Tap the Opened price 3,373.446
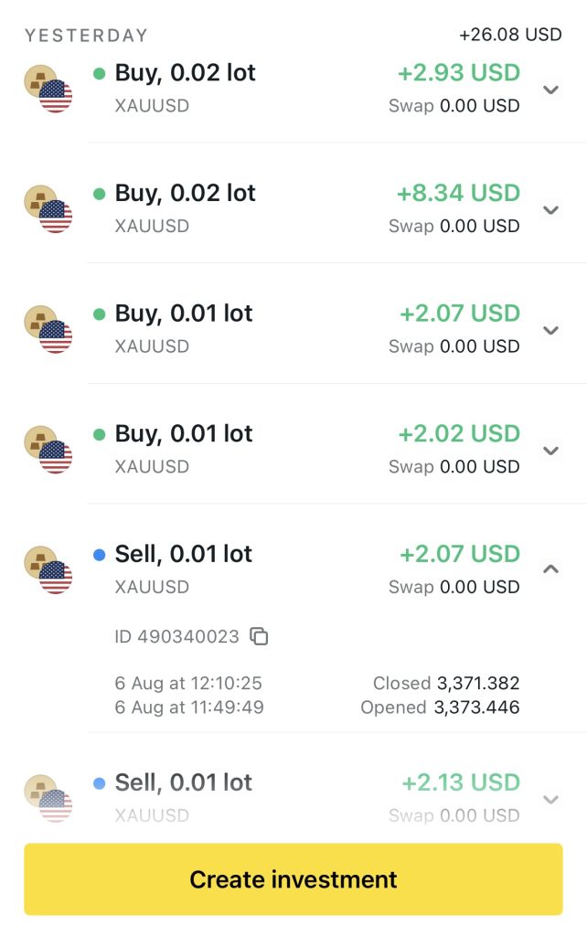Viewport: 587px width, 936px height. coord(478,707)
